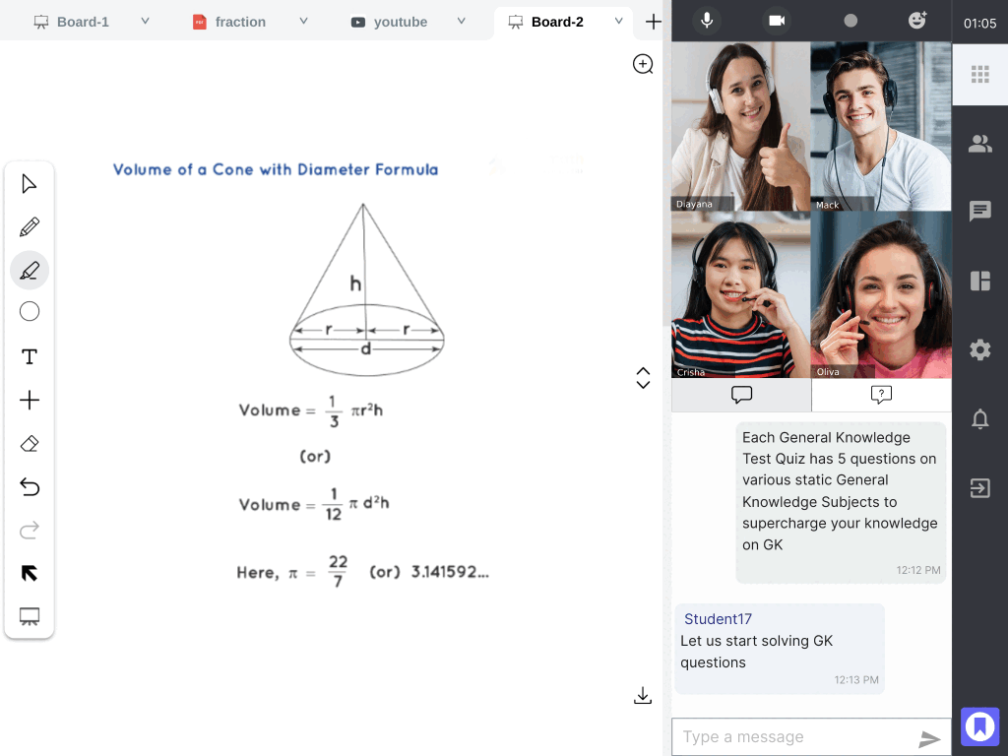Open the participants panel
Viewport: 1008px width, 756px height.
pos(979,144)
